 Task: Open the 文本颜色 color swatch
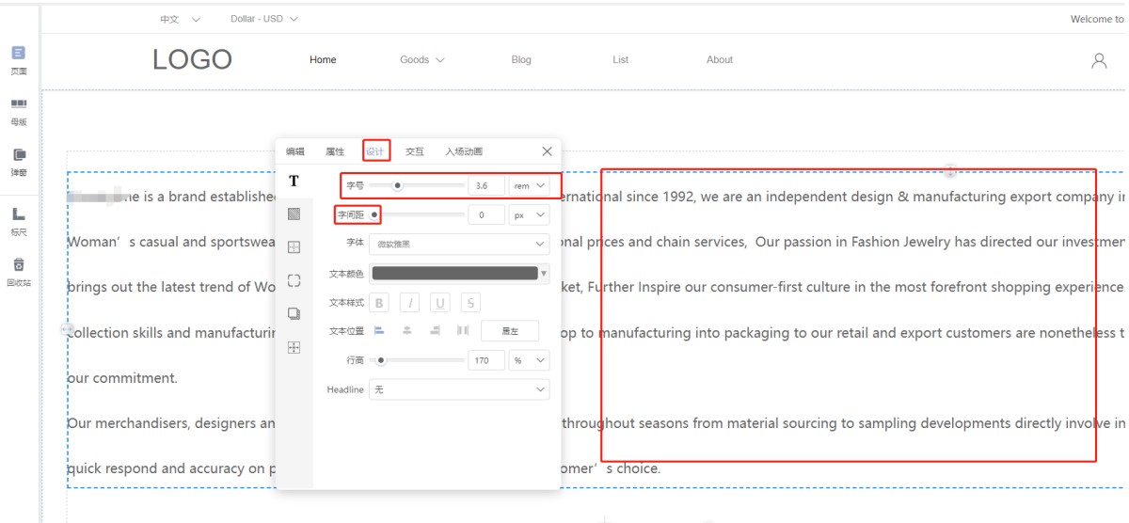455,274
